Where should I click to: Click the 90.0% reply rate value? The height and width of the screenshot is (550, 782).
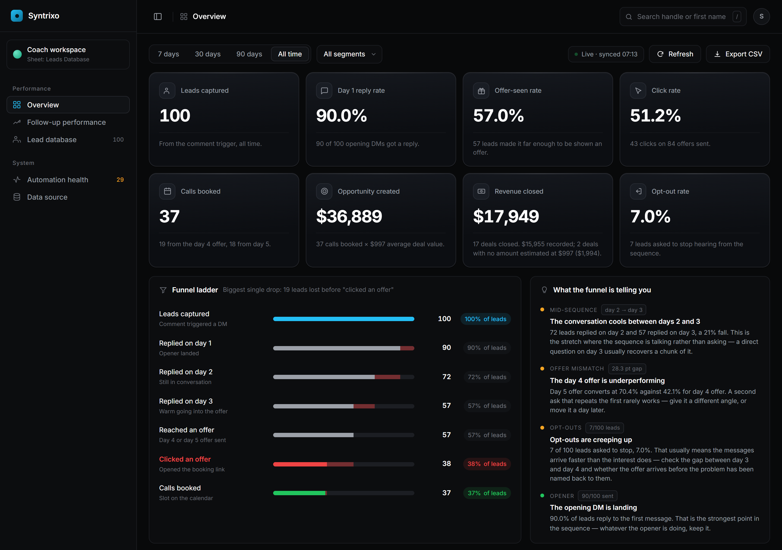pyautogui.click(x=342, y=115)
